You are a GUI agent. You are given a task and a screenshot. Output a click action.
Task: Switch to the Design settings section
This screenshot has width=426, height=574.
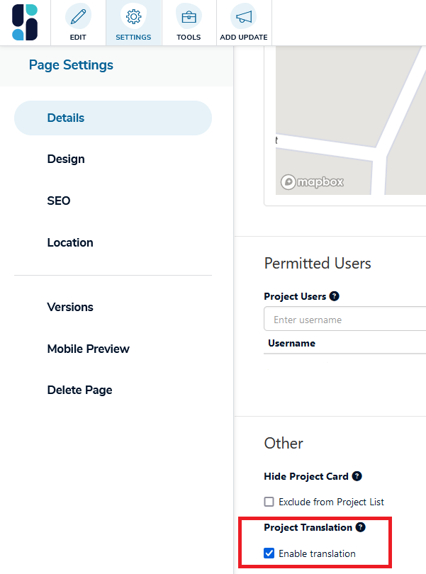click(66, 159)
